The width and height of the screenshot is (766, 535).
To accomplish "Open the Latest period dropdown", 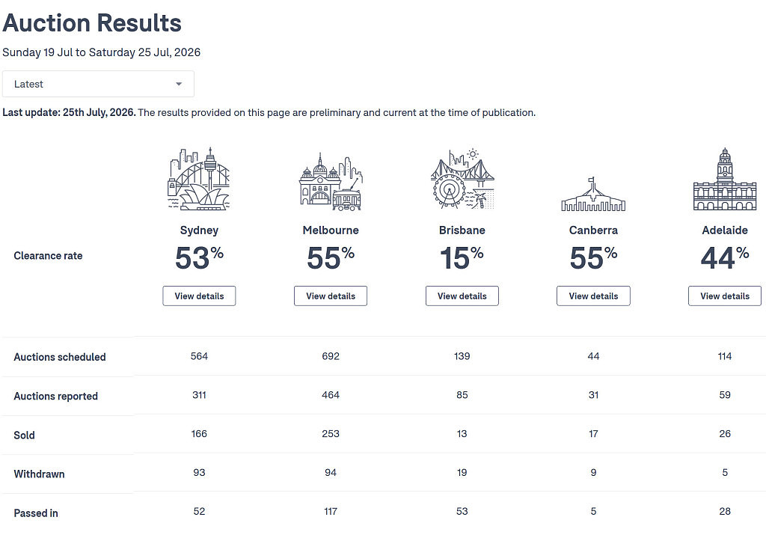I will click(x=98, y=84).
